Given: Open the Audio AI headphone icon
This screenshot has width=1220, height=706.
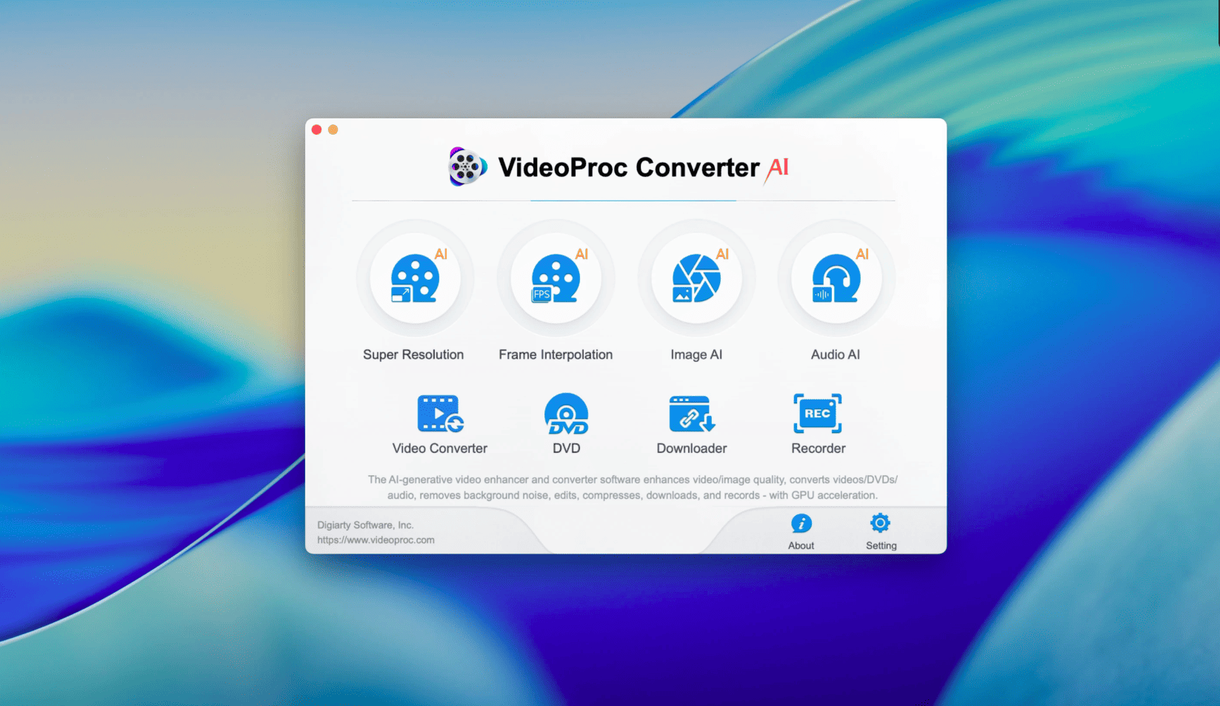Looking at the screenshot, I should pyautogui.click(x=836, y=278).
